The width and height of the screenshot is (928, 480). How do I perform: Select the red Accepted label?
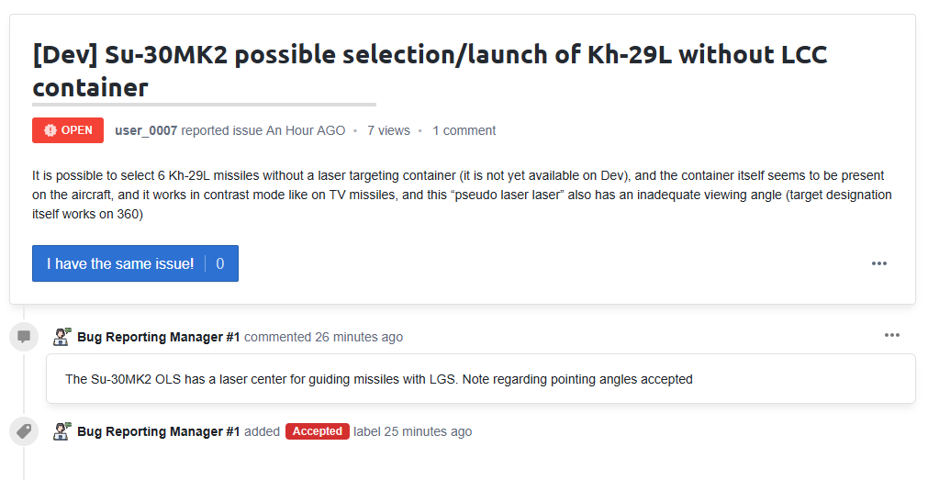pos(318,431)
